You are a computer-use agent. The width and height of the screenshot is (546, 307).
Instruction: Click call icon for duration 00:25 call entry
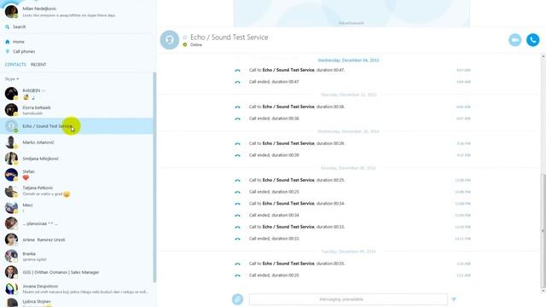pos(237,180)
